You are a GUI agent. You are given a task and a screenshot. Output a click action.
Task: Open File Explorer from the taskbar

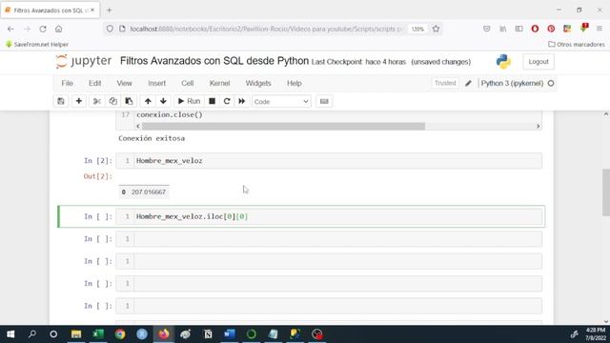click(76, 334)
